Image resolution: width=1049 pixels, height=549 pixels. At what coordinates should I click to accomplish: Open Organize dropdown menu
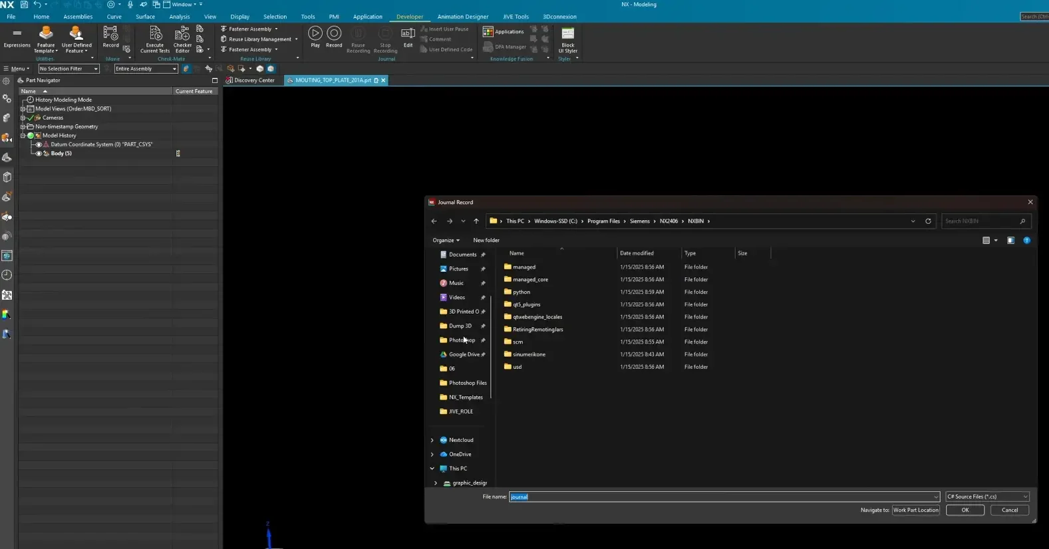(x=446, y=241)
